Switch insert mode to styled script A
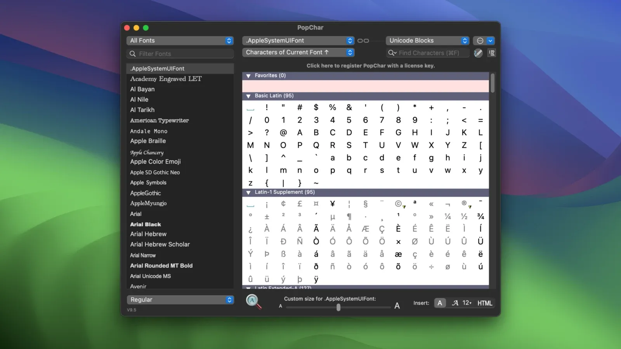Screen dimensions: 621x349 click(x=455, y=303)
